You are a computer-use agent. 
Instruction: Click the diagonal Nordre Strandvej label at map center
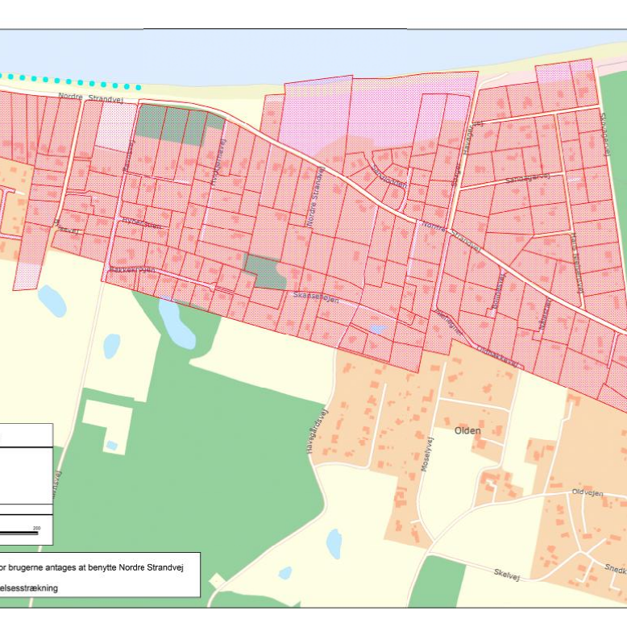tap(451, 236)
